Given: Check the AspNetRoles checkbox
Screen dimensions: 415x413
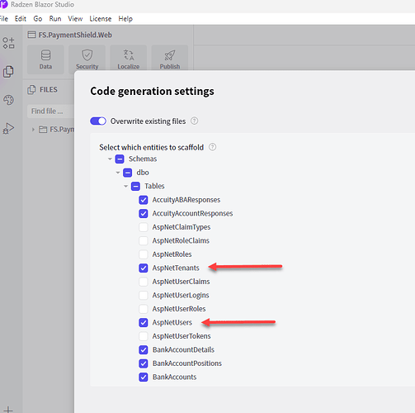Looking at the screenshot, I should click(x=144, y=254).
